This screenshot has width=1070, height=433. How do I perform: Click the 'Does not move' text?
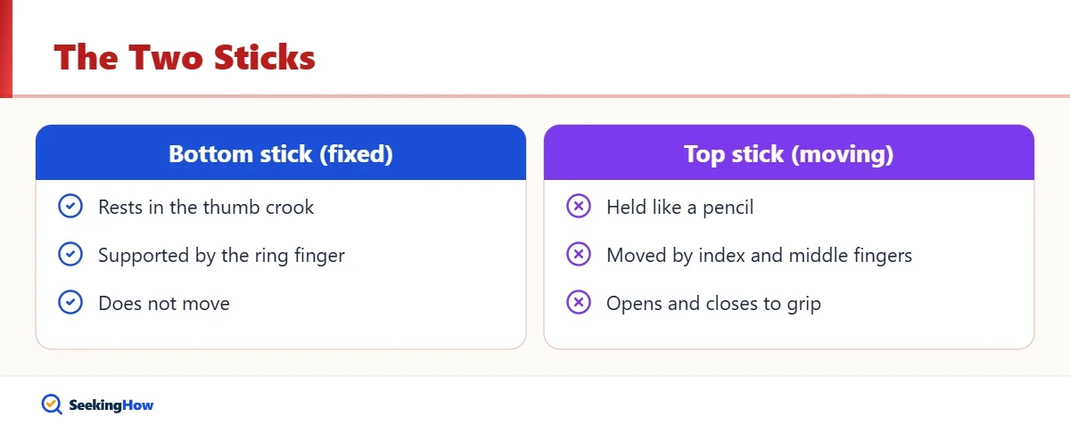(164, 304)
